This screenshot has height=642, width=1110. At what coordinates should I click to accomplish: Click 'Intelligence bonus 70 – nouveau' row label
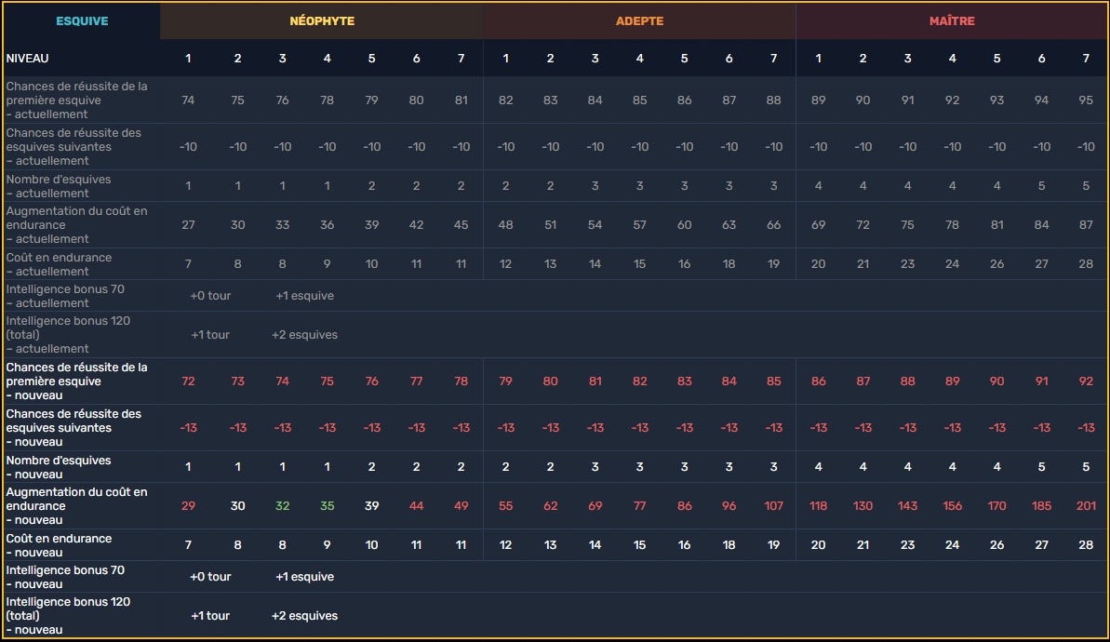[65, 577]
